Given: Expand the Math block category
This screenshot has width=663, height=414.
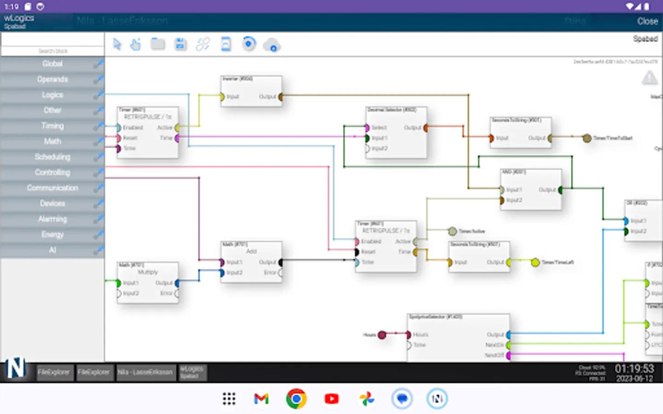Looking at the screenshot, I should pyautogui.click(x=52, y=142).
